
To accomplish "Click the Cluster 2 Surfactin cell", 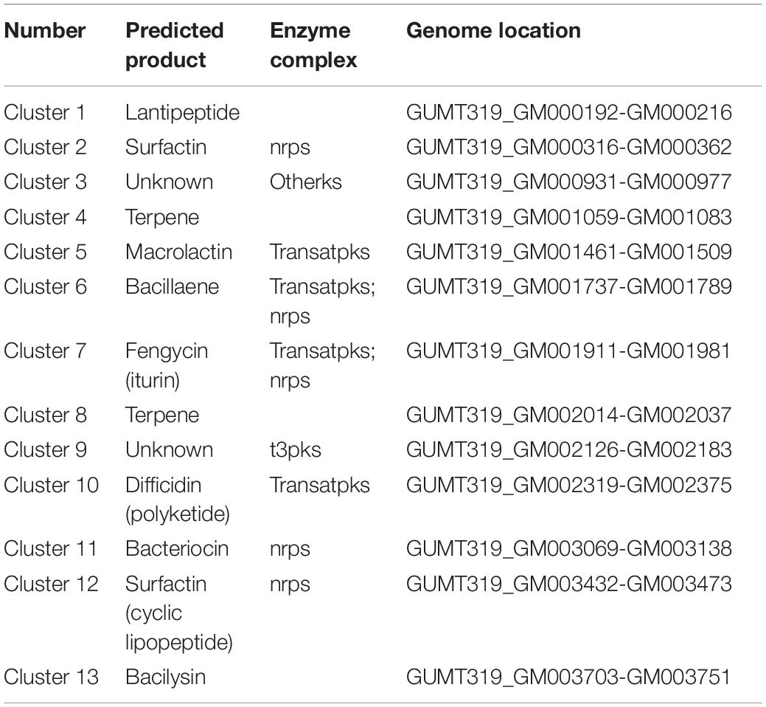I will tap(166, 147).
